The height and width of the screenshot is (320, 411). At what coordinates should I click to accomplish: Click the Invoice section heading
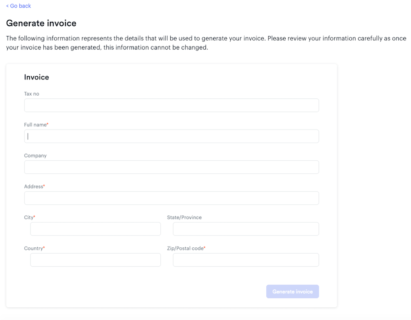pos(37,77)
